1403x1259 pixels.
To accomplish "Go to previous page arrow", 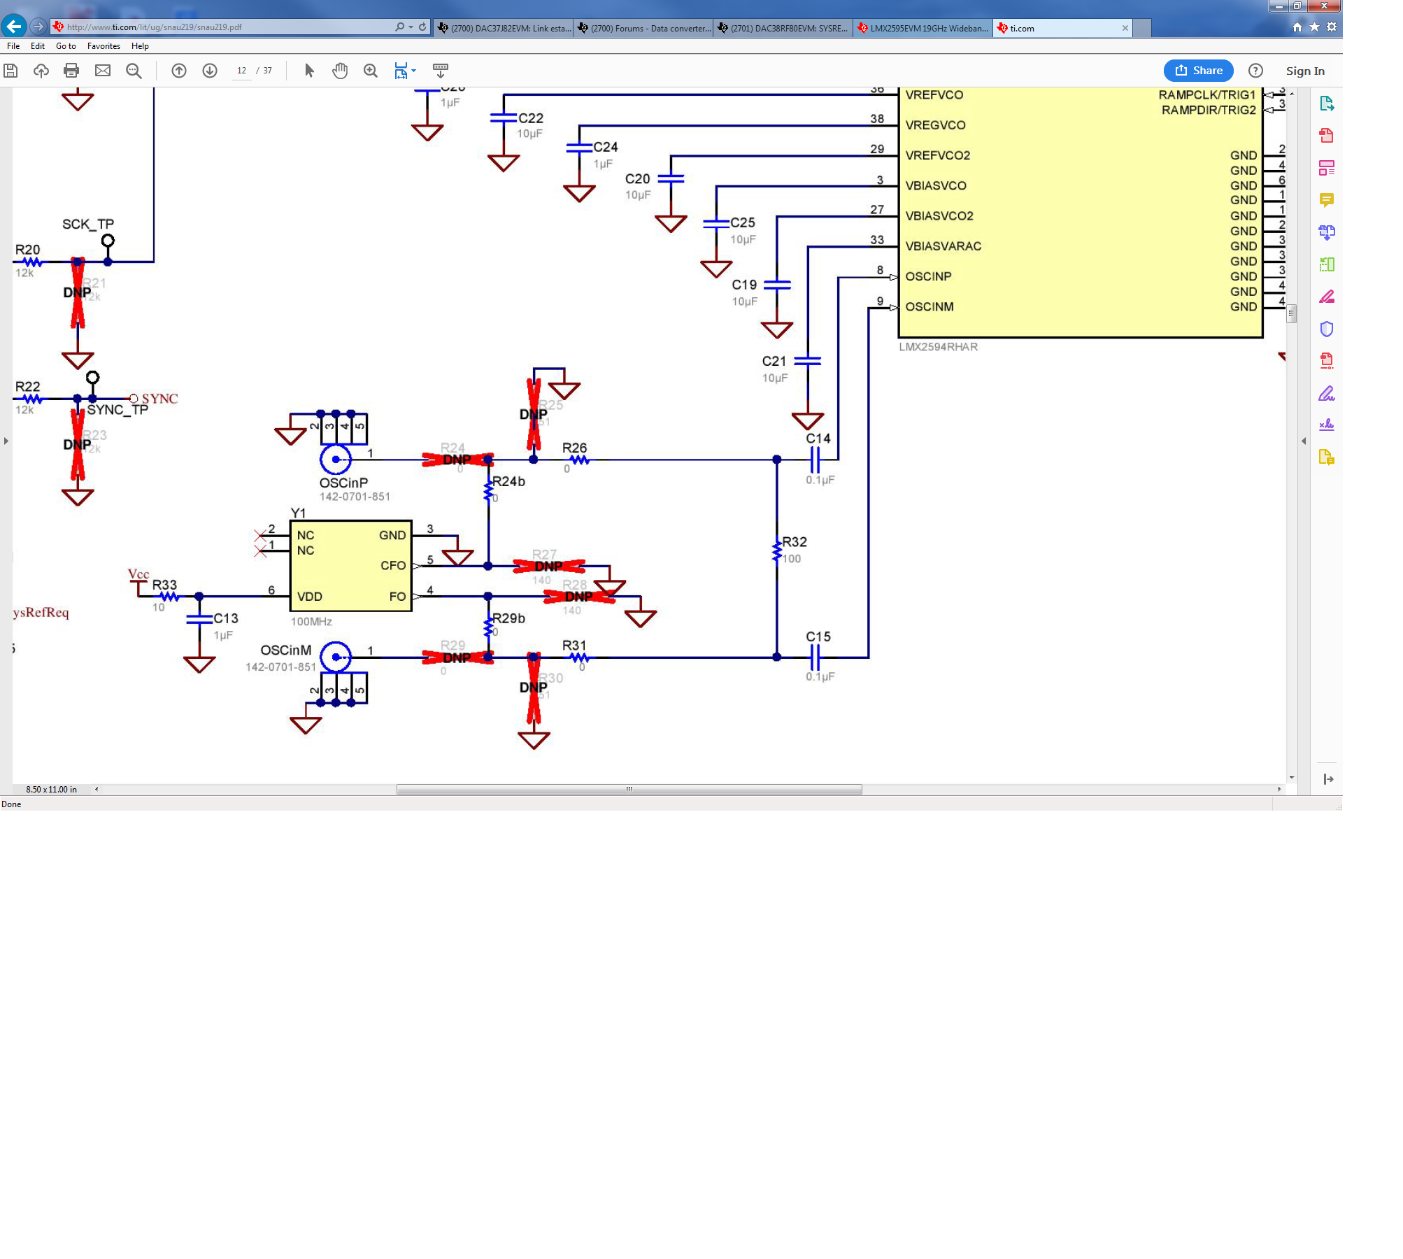I will pyautogui.click(x=179, y=71).
